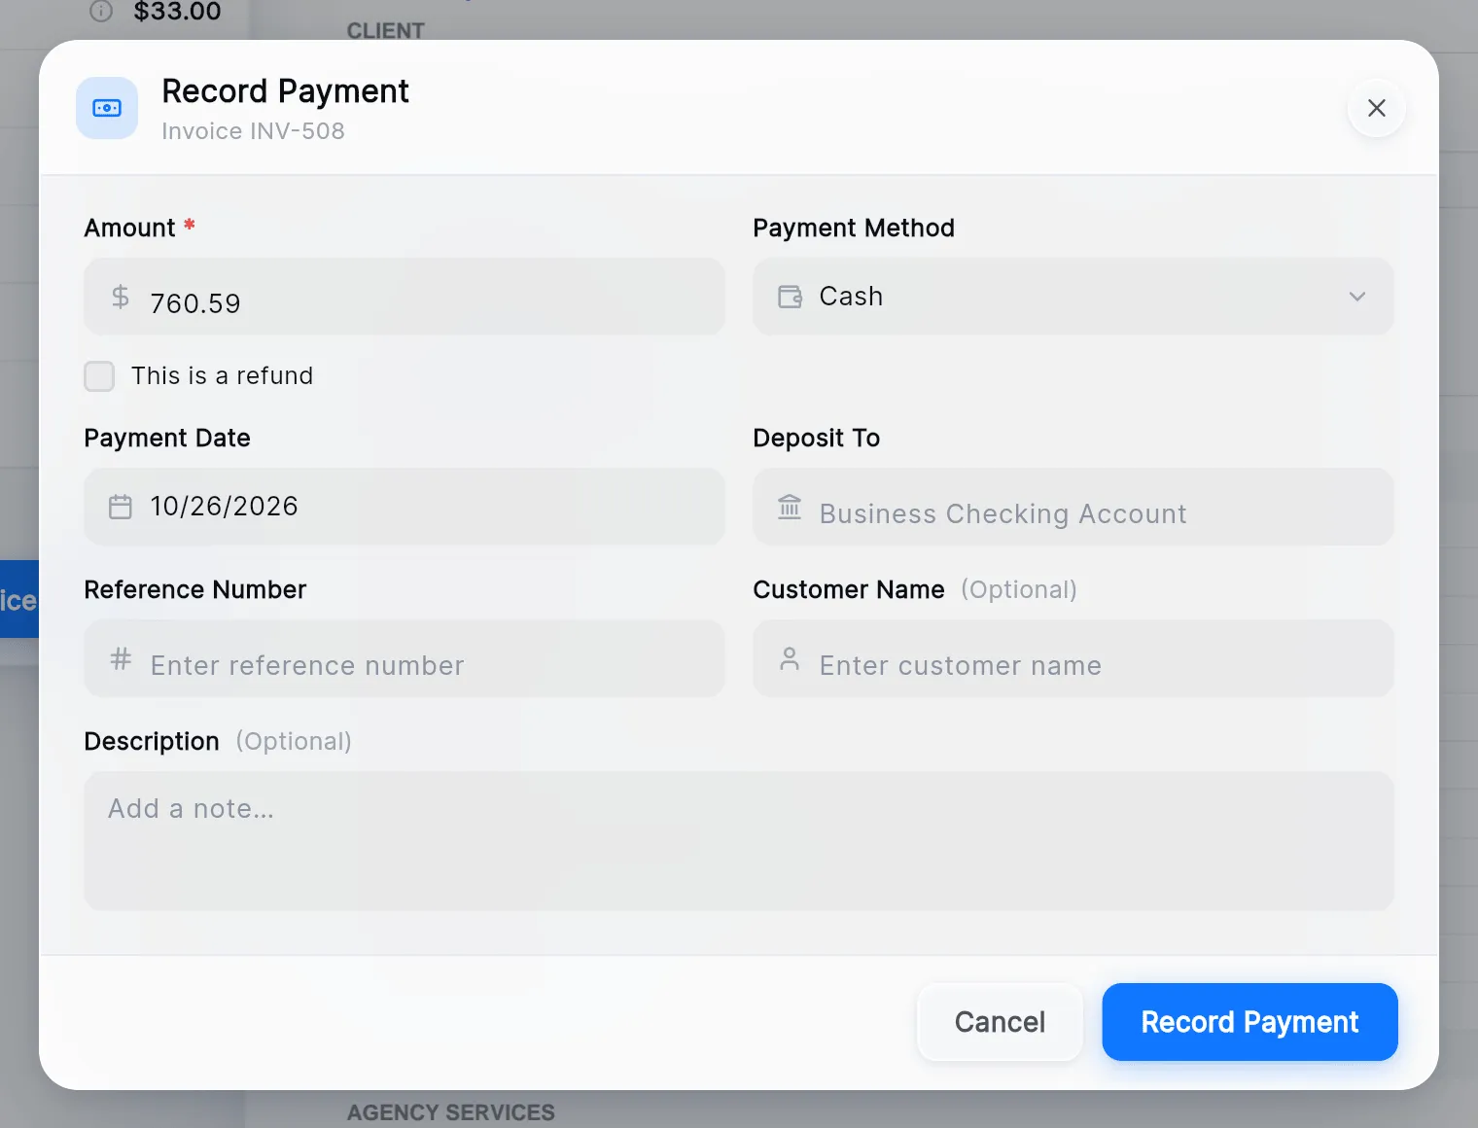The width and height of the screenshot is (1478, 1128).
Task: Click the dollar sign icon in Amount
Action: pyautogui.click(x=121, y=297)
